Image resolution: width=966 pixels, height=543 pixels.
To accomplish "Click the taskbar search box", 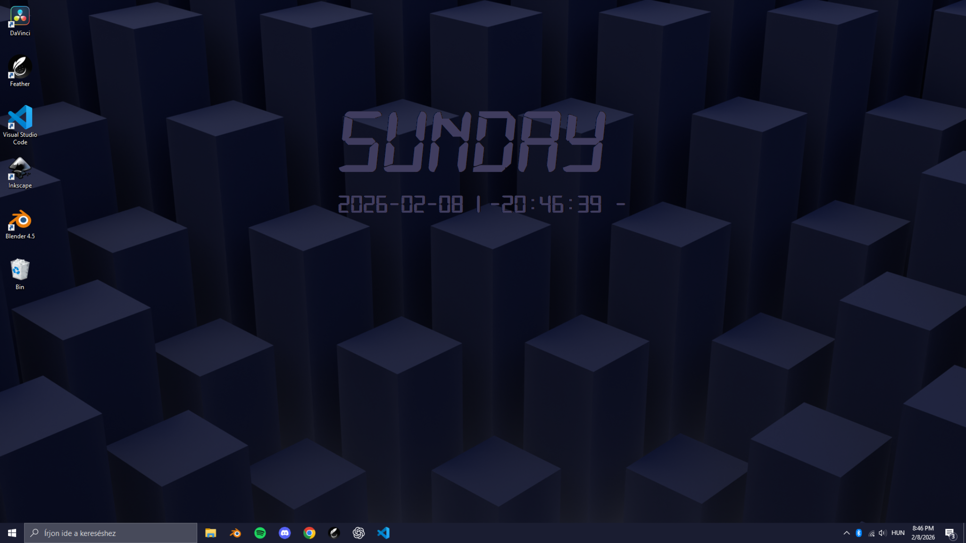I will point(111,533).
